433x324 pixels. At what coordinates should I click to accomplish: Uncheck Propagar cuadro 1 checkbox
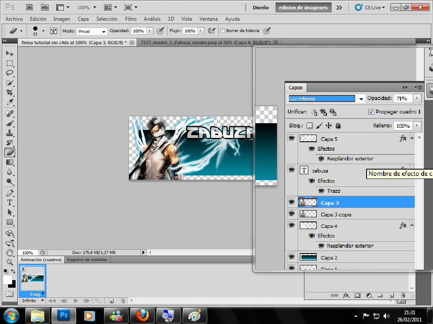pos(371,111)
